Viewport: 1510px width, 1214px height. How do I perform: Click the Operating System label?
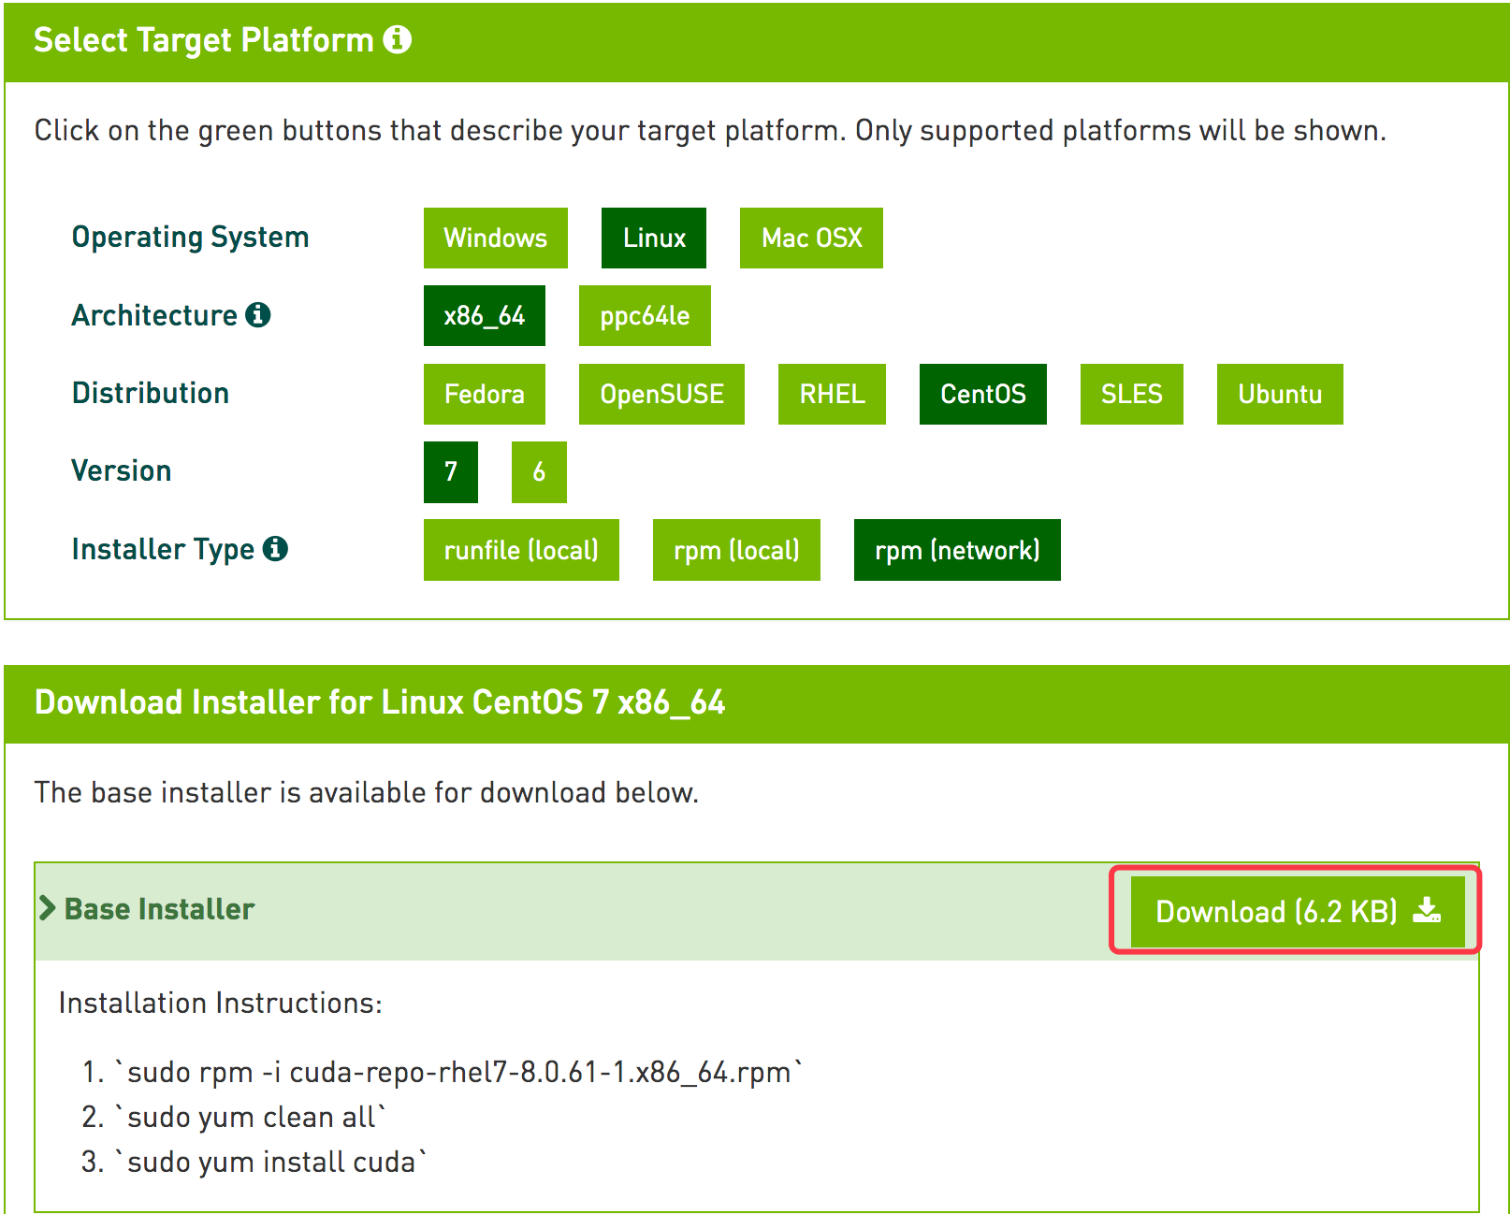coord(190,238)
